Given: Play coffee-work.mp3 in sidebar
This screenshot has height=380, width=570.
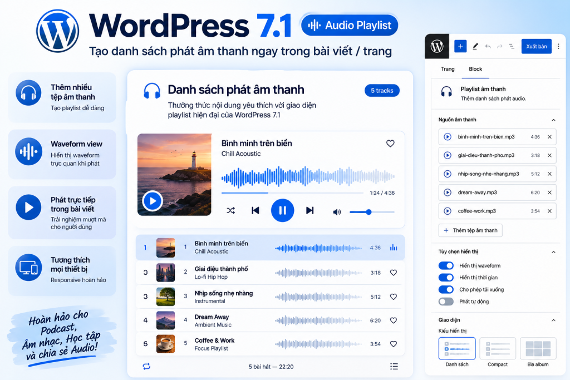Looking at the screenshot, I should pyautogui.click(x=448, y=211).
